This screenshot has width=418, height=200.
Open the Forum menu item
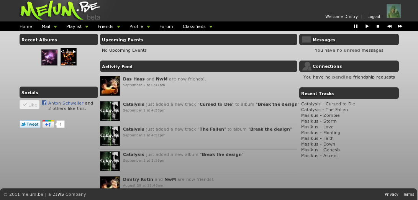click(166, 26)
